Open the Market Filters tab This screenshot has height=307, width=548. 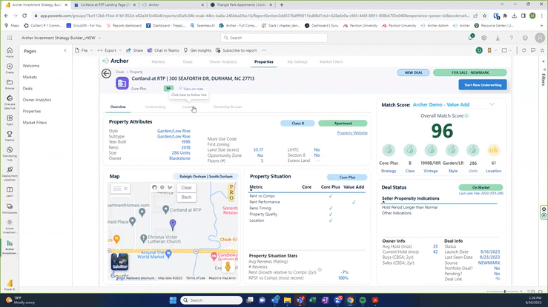pos(331,61)
